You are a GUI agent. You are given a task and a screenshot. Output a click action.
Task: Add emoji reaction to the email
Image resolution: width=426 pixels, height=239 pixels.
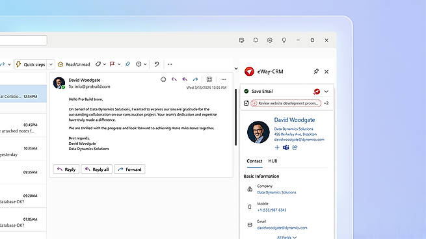[x=163, y=79]
